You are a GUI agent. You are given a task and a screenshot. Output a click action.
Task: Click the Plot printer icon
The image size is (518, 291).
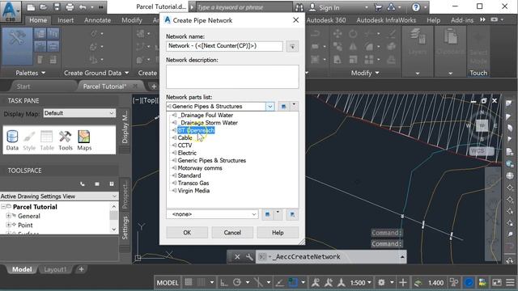pos(70,7)
